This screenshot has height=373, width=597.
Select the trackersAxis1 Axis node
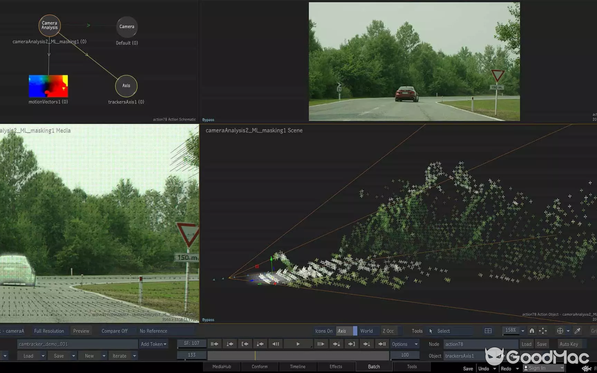(x=126, y=85)
